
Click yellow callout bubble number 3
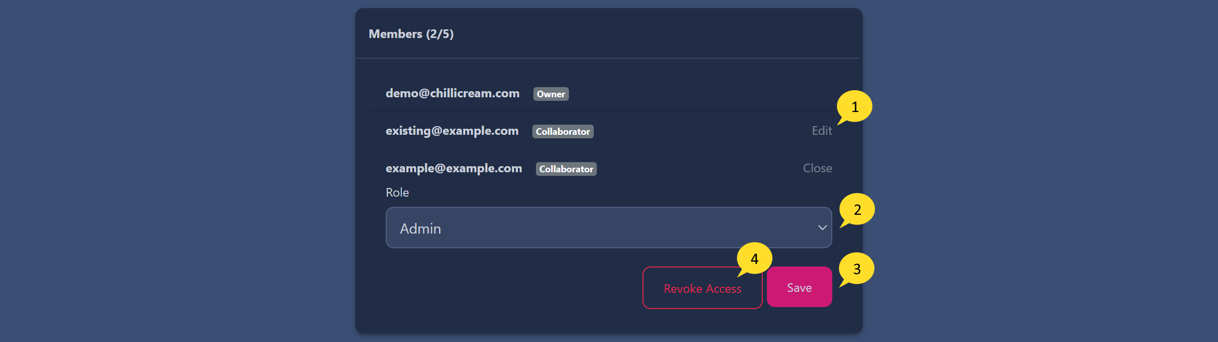click(857, 269)
